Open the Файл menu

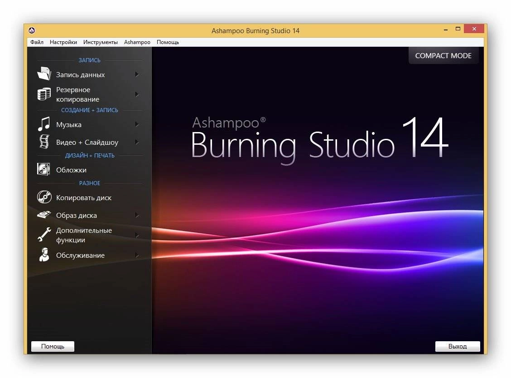pos(37,42)
